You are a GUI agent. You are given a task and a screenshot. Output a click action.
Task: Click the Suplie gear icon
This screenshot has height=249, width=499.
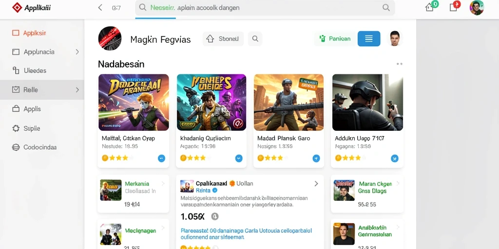(16, 128)
